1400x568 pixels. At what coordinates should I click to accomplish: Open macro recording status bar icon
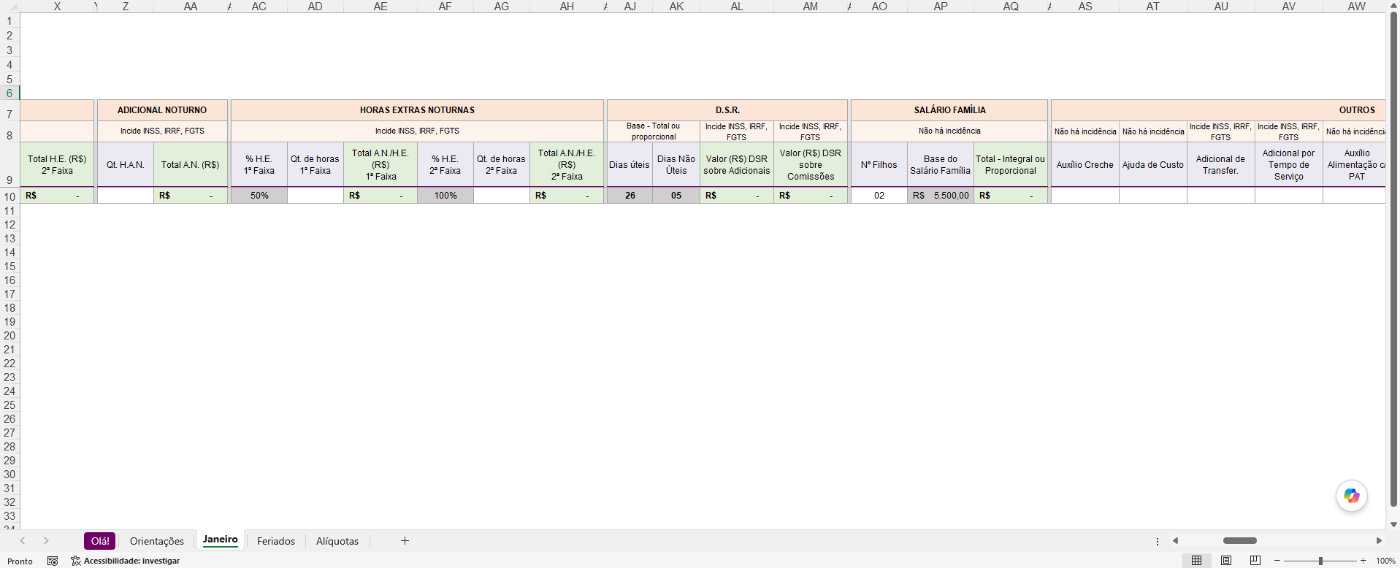53,561
